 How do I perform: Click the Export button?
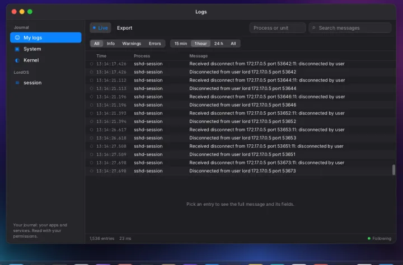[125, 28]
